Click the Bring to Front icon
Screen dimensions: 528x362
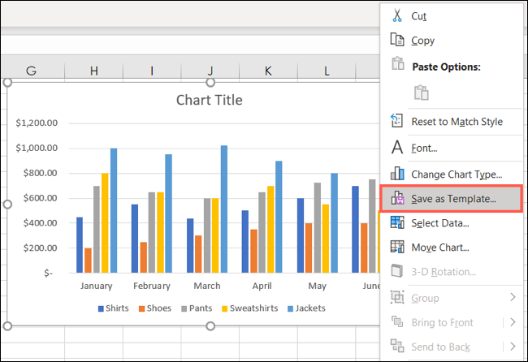(397, 321)
